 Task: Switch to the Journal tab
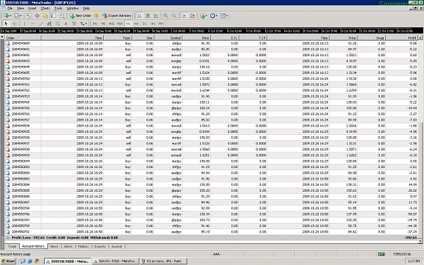click(117, 246)
